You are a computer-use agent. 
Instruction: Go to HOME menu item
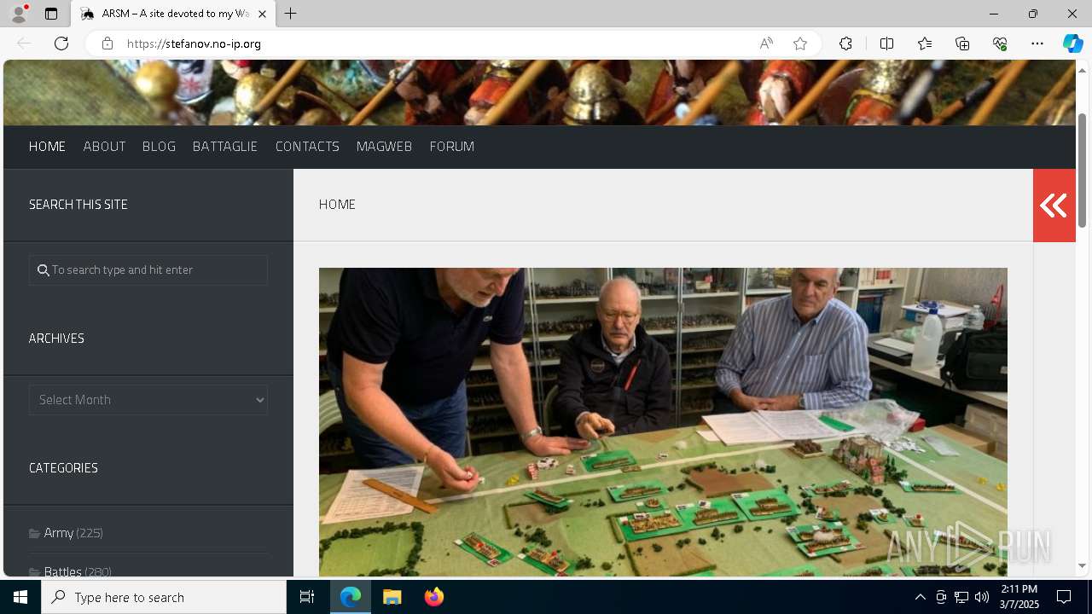click(x=47, y=147)
